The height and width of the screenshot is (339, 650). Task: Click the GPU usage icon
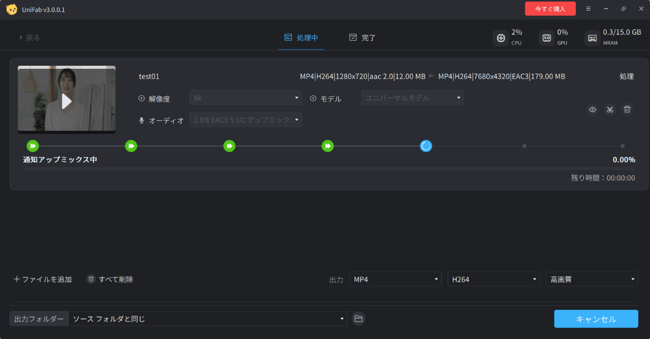[546, 38]
